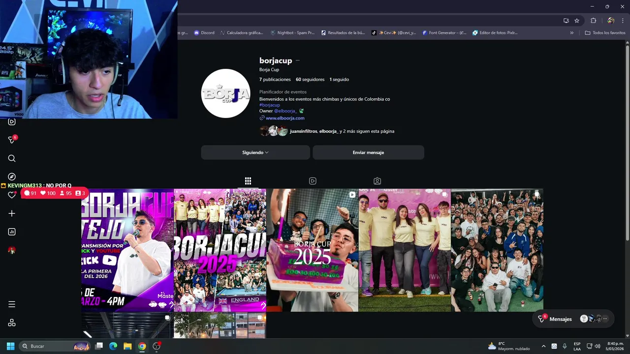Open the 1 seguido list

click(x=339, y=80)
